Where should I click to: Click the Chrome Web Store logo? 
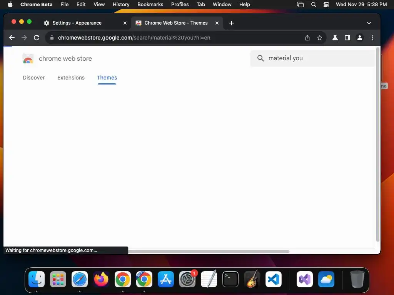click(28, 59)
